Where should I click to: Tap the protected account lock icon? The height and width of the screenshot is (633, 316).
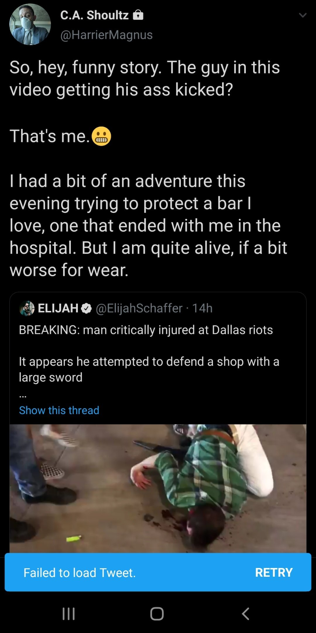(x=138, y=15)
